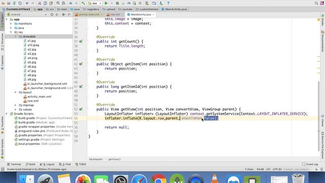
Task: Click the SDK Manager download icon
Action: [x=161, y=4]
